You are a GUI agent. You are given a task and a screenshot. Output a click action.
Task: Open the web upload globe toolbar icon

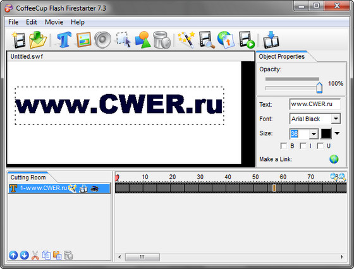coord(226,40)
